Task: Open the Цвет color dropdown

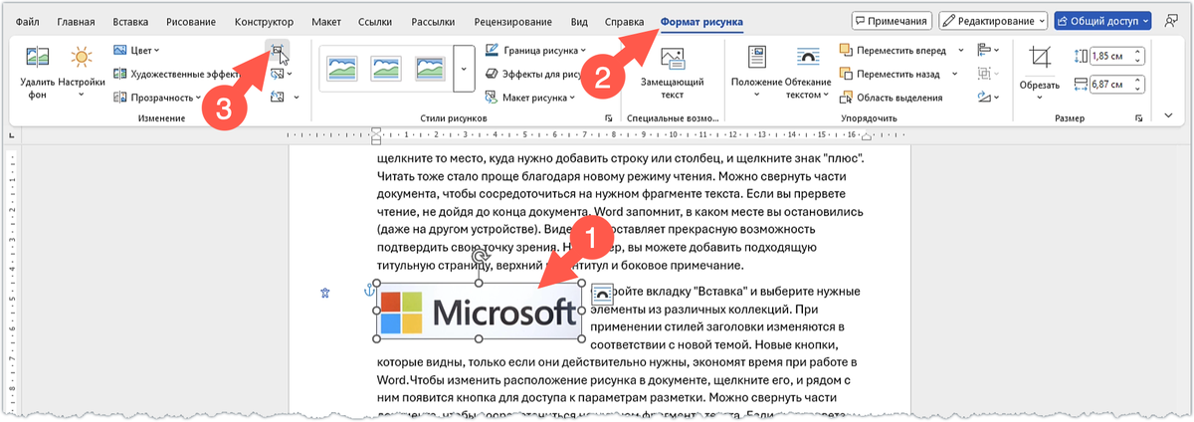Action: pos(137,50)
